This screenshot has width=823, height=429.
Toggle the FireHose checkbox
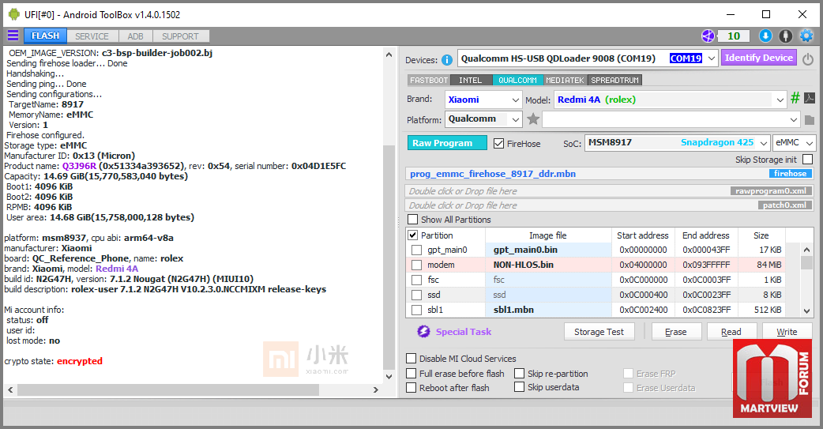(498, 143)
